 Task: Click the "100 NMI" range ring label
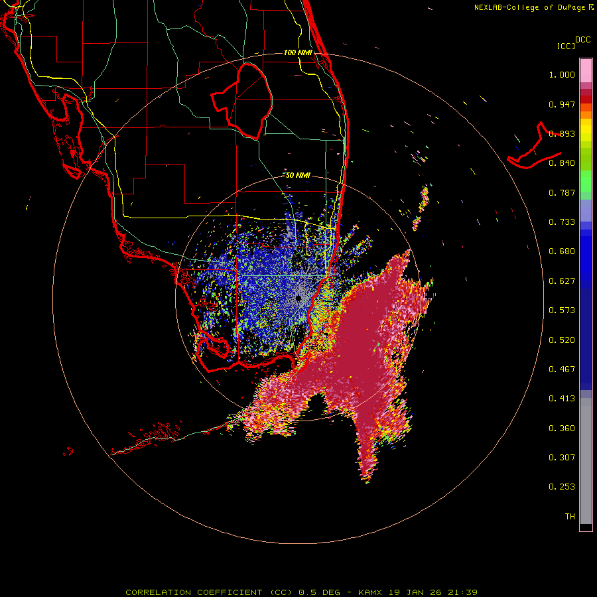point(298,52)
